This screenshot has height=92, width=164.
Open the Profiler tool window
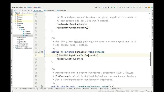[50, 89]
